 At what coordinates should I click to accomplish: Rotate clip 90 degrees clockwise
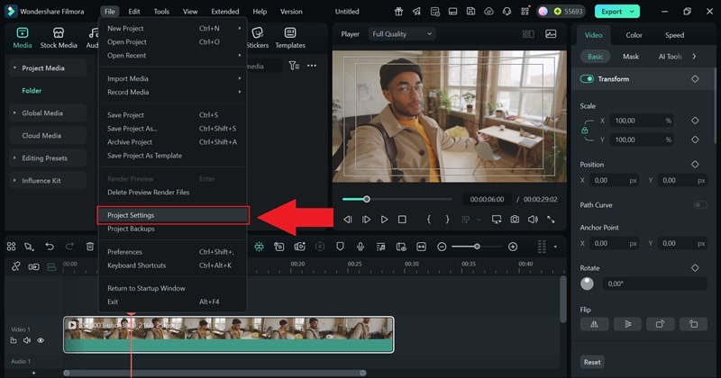[x=661, y=324]
